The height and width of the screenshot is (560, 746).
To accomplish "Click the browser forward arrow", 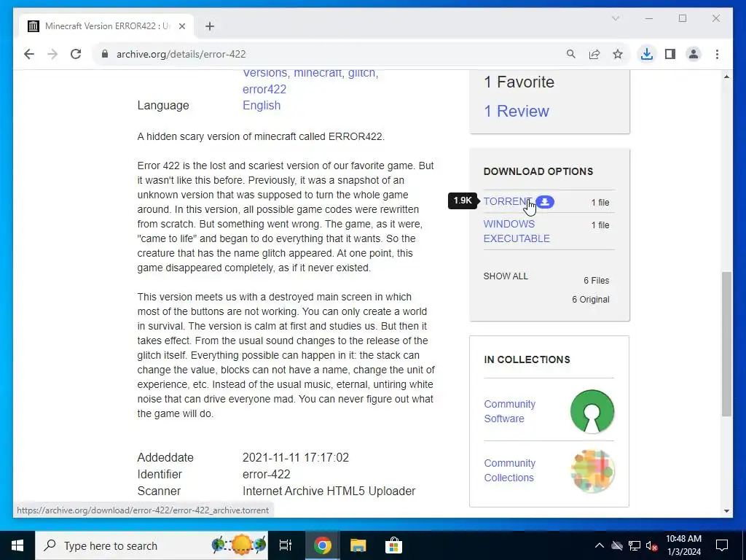I will tap(52, 54).
